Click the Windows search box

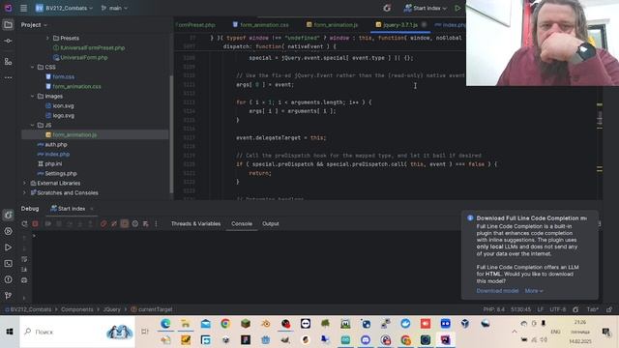coord(77,332)
